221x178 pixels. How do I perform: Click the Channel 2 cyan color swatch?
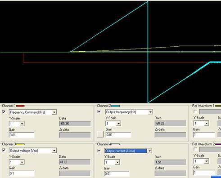click(x=115, y=106)
